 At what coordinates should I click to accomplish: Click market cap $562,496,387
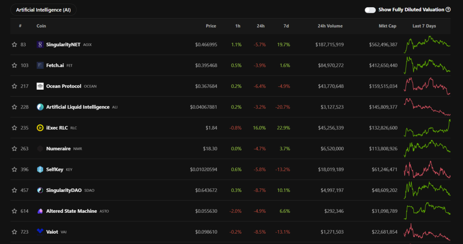pyautogui.click(x=383, y=45)
